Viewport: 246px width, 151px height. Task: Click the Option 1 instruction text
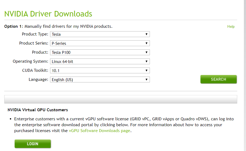tap(58, 26)
